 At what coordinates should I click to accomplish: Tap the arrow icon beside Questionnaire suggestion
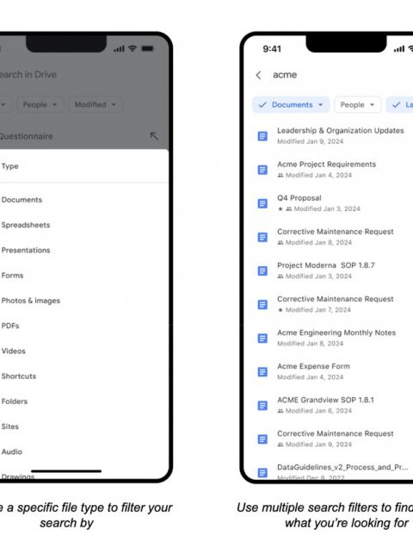pos(154,136)
